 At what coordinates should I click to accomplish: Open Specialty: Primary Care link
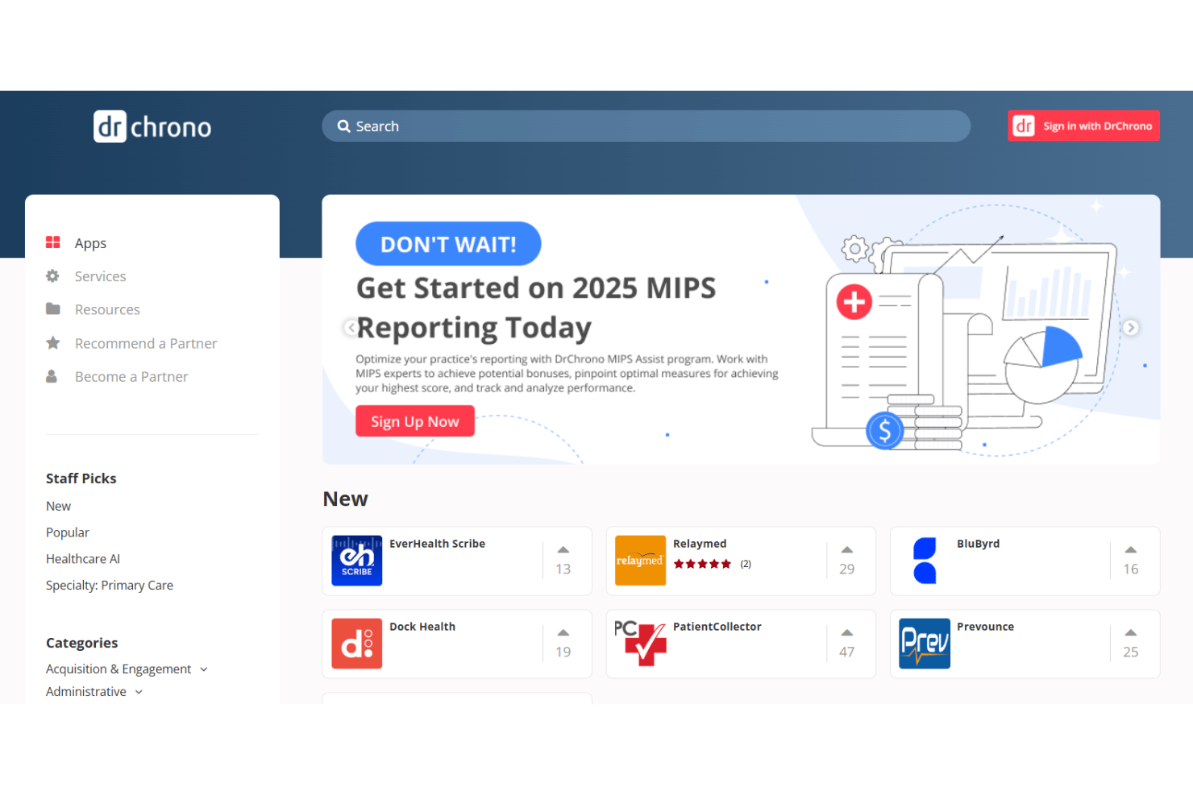click(110, 586)
